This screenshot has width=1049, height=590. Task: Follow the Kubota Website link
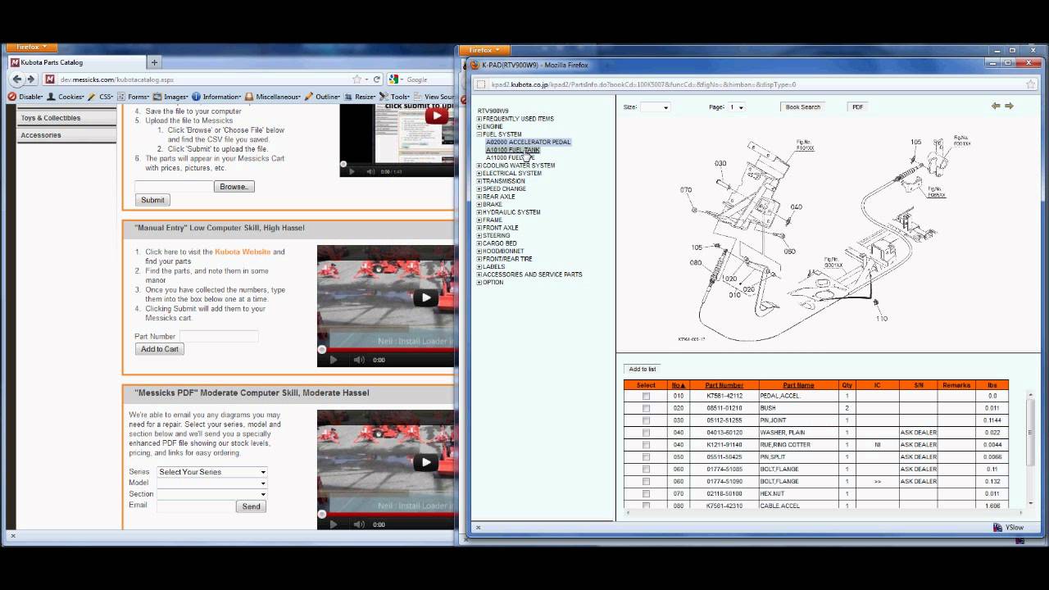(x=243, y=252)
